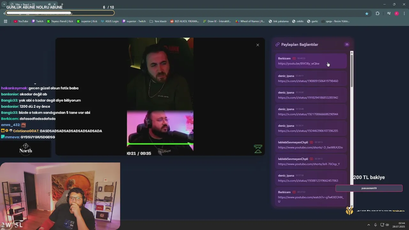Open x.com status 1924463906107396205 link
The height and width of the screenshot is (230, 409).
click(308, 131)
